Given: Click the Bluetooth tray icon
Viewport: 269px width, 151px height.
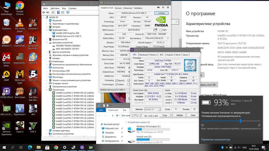Looking at the screenshot, I should (222, 148).
